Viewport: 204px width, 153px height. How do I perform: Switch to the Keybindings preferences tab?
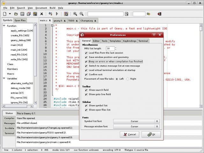pos(130,41)
